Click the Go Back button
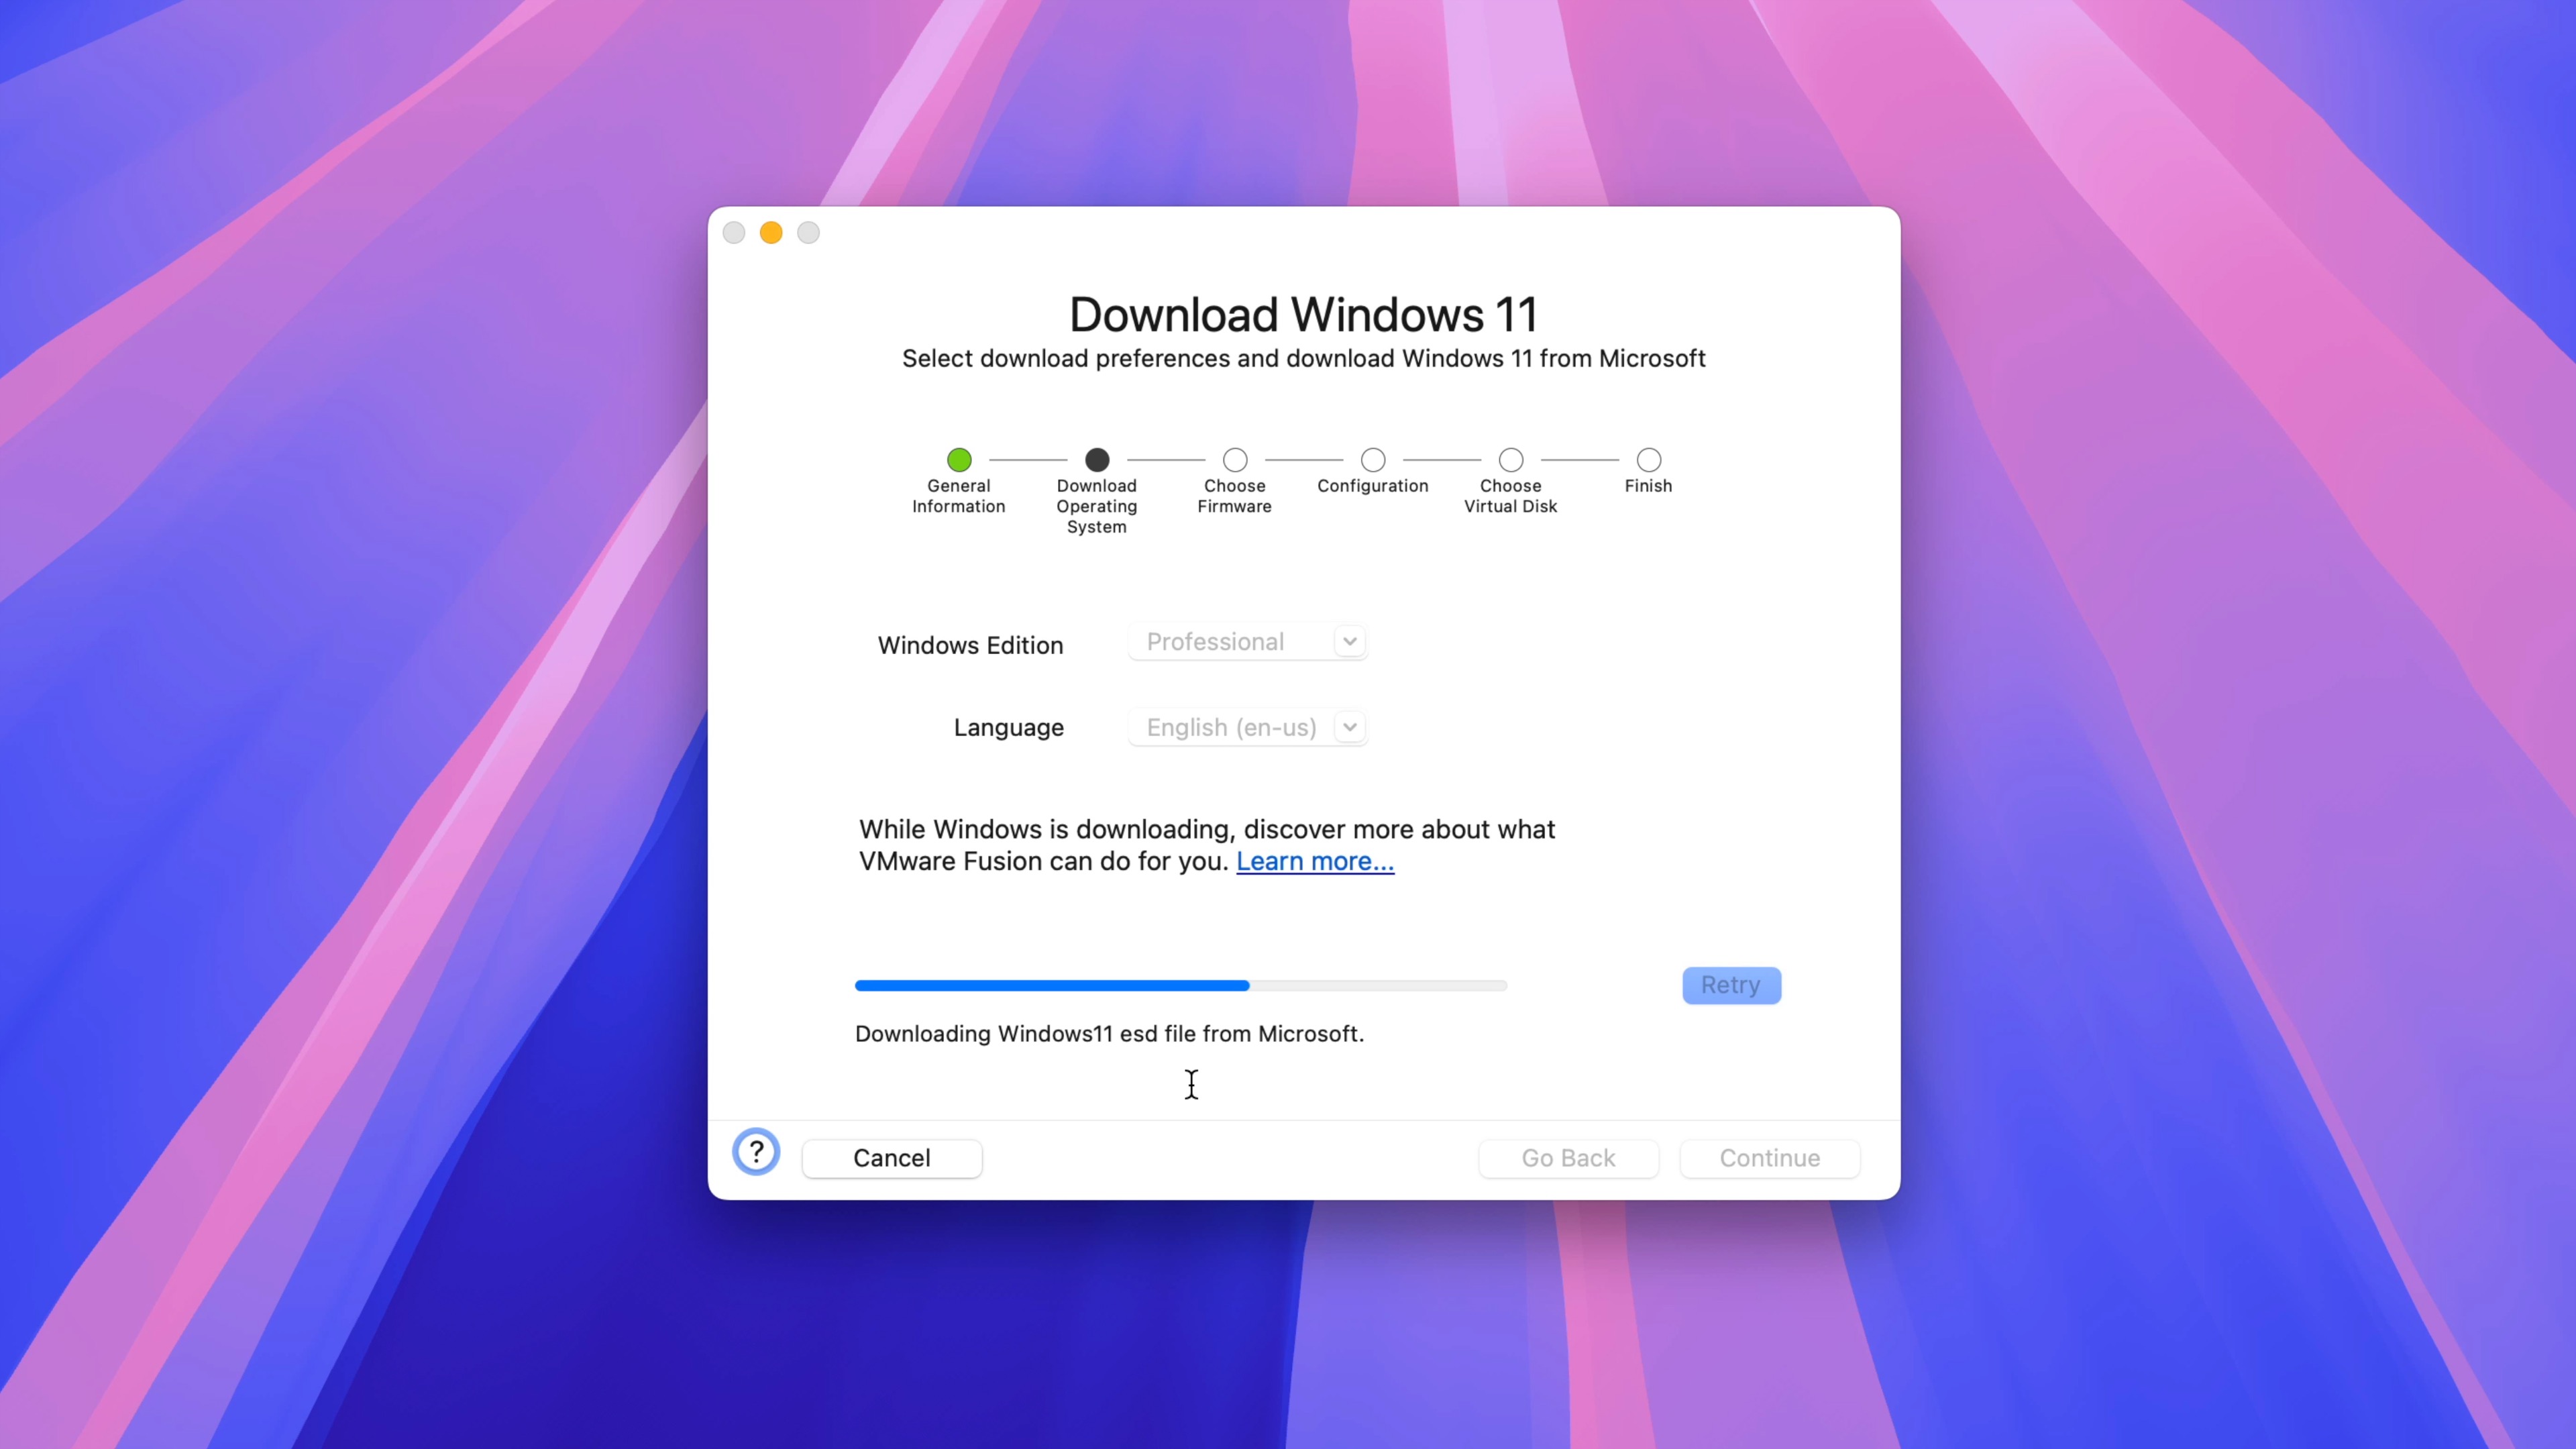This screenshot has width=2576, height=1449. [x=1569, y=1157]
